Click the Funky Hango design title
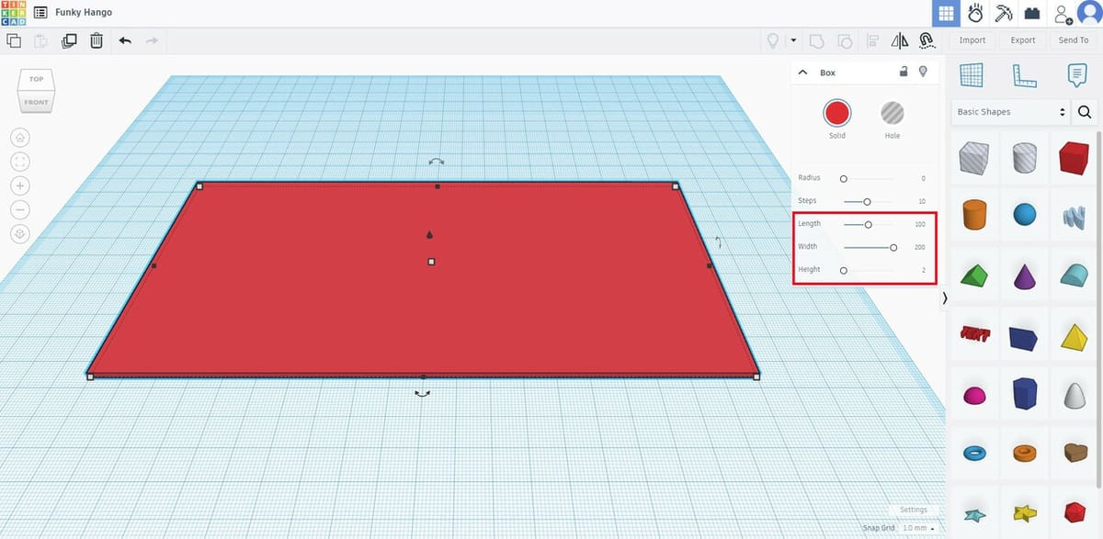The width and height of the screenshot is (1103, 539). pyautogui.click(x=84, y=13)
